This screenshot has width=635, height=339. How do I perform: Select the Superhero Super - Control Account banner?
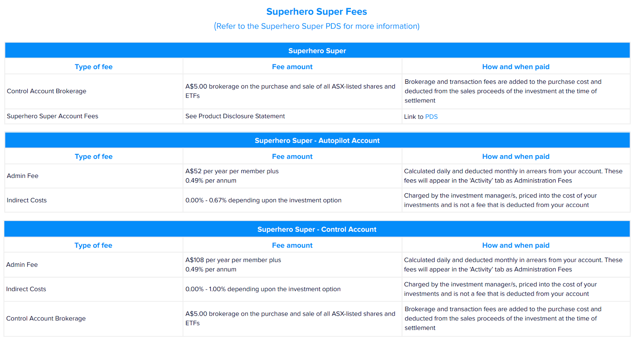coord(317,229)
